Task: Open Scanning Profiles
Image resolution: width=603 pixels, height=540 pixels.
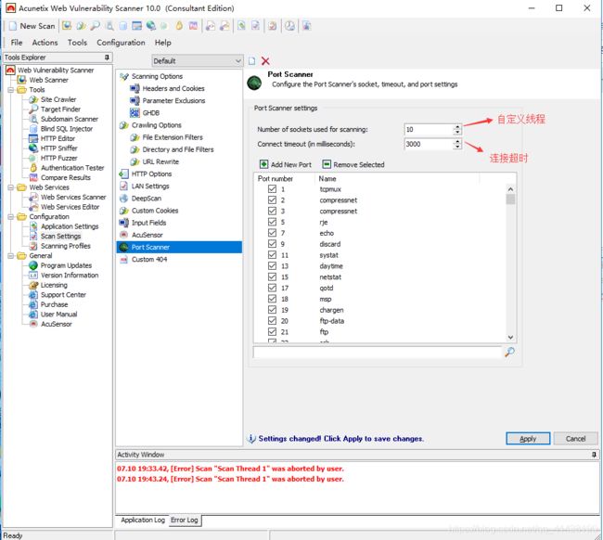Action: 65,246
